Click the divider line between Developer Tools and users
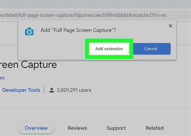 (x=44, y=90)
